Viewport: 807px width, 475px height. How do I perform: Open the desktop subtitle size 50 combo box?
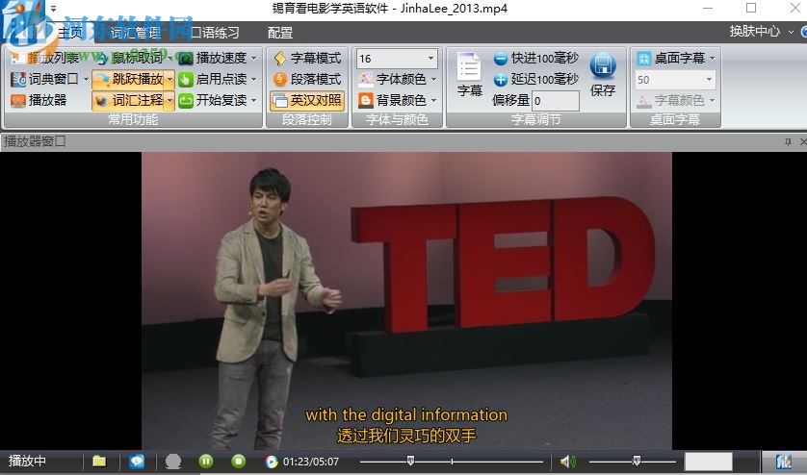(675, 80)
